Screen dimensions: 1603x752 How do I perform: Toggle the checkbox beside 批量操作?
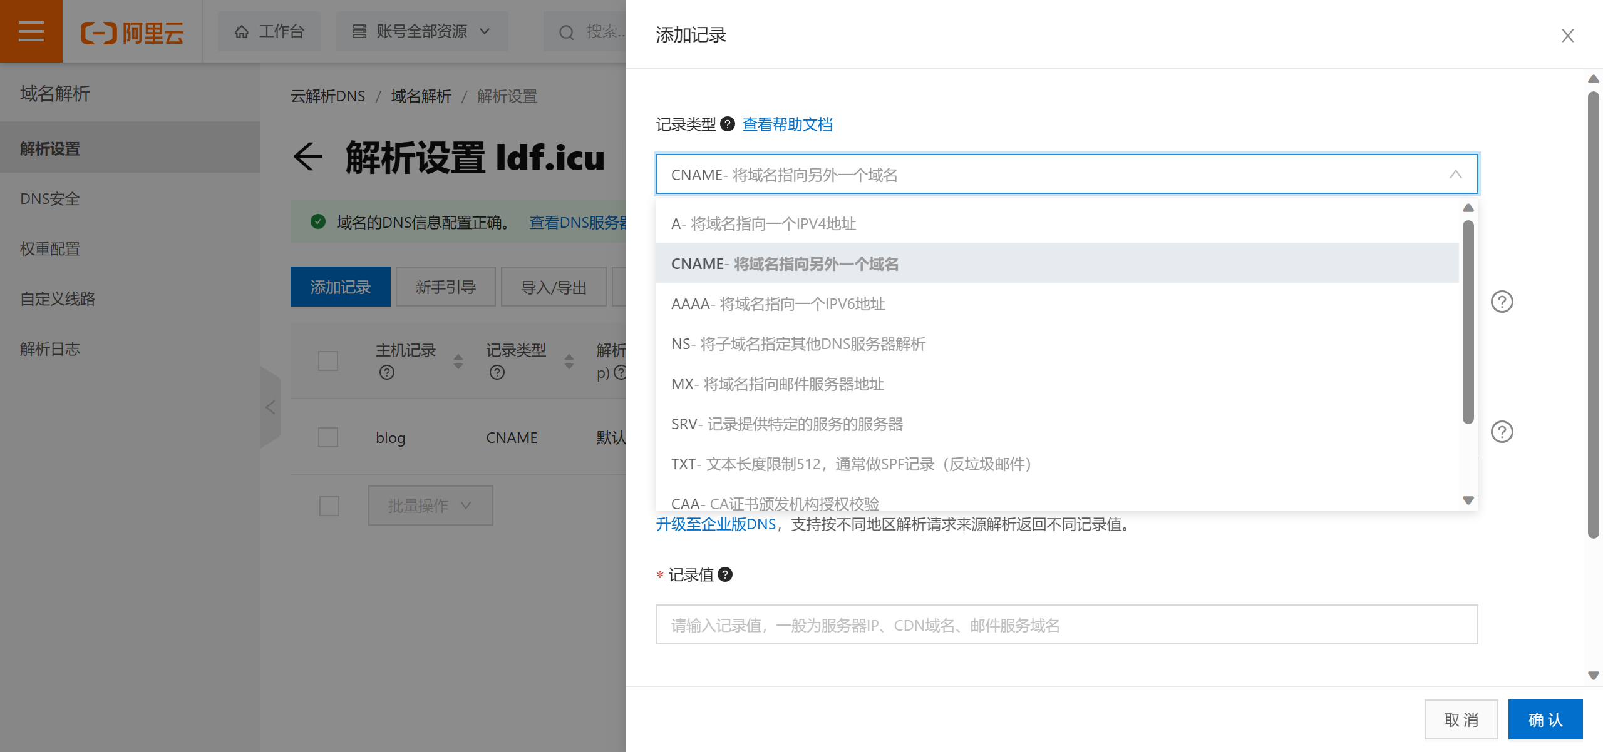(x=329, y=506)
